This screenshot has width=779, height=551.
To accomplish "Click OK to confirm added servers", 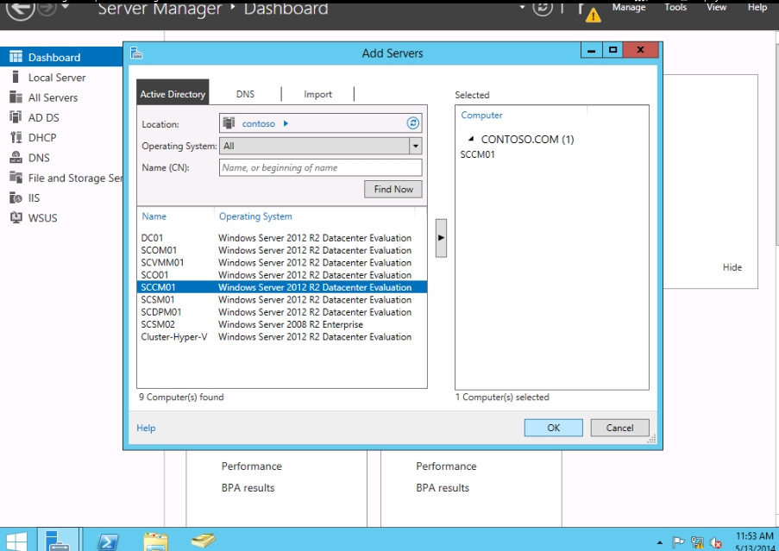I will 553,428.
